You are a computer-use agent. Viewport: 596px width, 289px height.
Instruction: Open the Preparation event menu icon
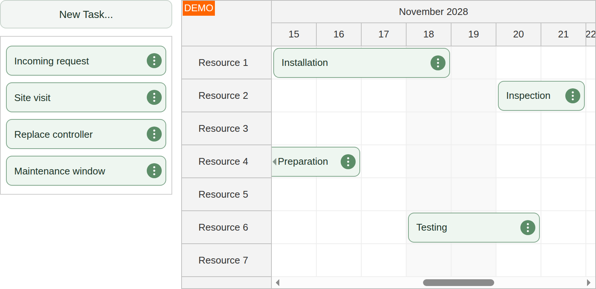coord(348,162)
